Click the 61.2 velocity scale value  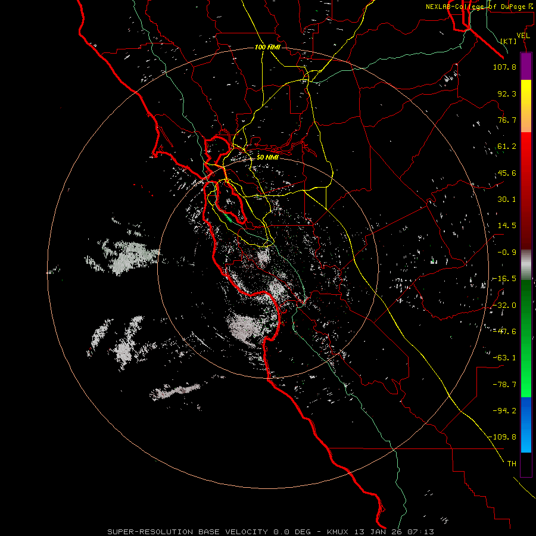click(x=507, y=147)
